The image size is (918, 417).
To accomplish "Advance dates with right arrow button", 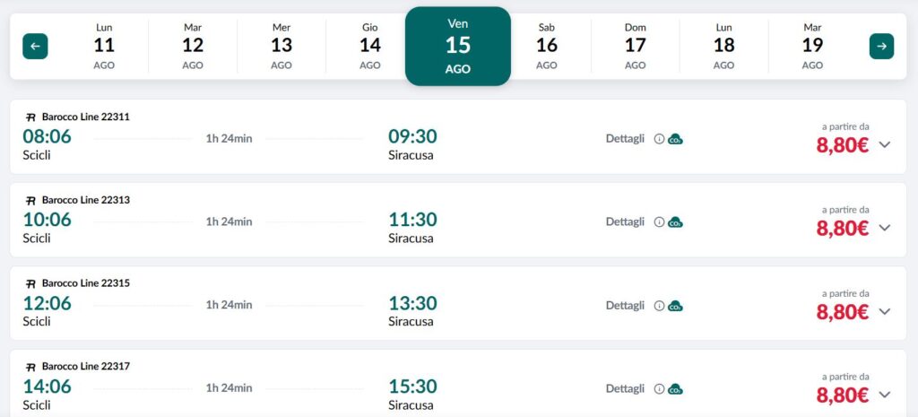I will coord(882,47).
